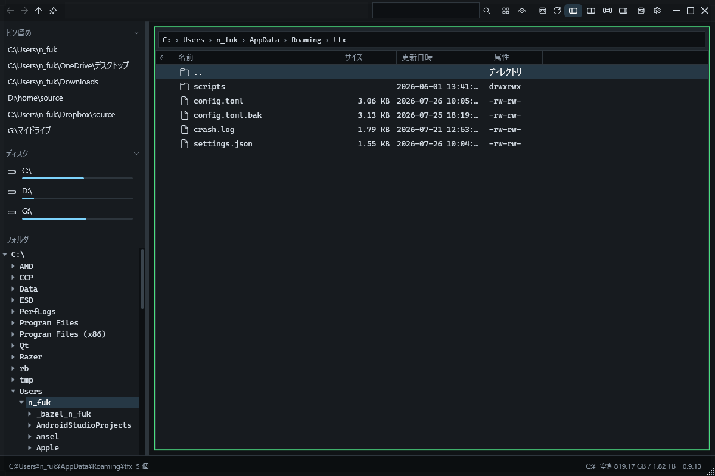The height and width of the screenshot is (476, 715).
Task: Minimize the フォルダー section
Action: pyautogui.click(x=135, y=239)
